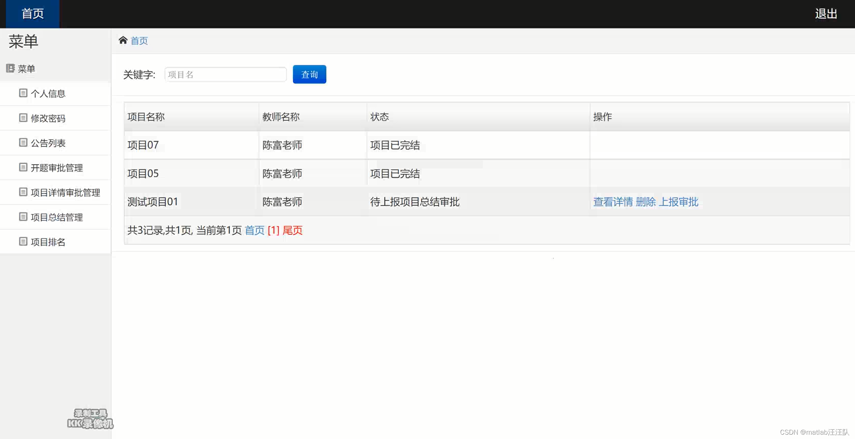Click 上报审批 for 测试项目01
855x439 pixels.
coord(678,202)
